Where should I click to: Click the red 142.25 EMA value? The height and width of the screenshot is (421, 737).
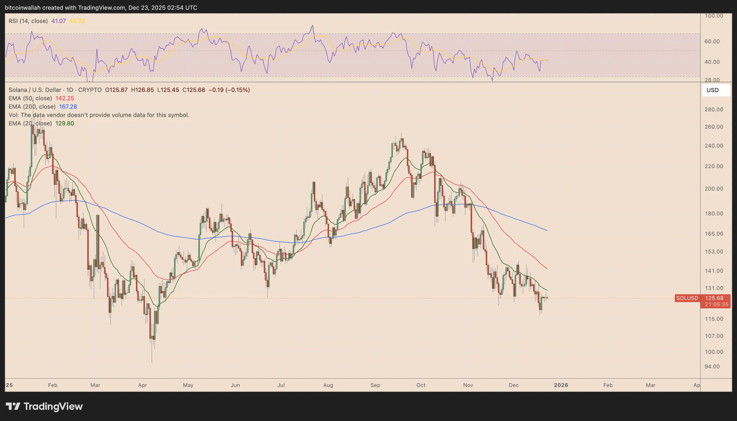click(x=65, y=98)
